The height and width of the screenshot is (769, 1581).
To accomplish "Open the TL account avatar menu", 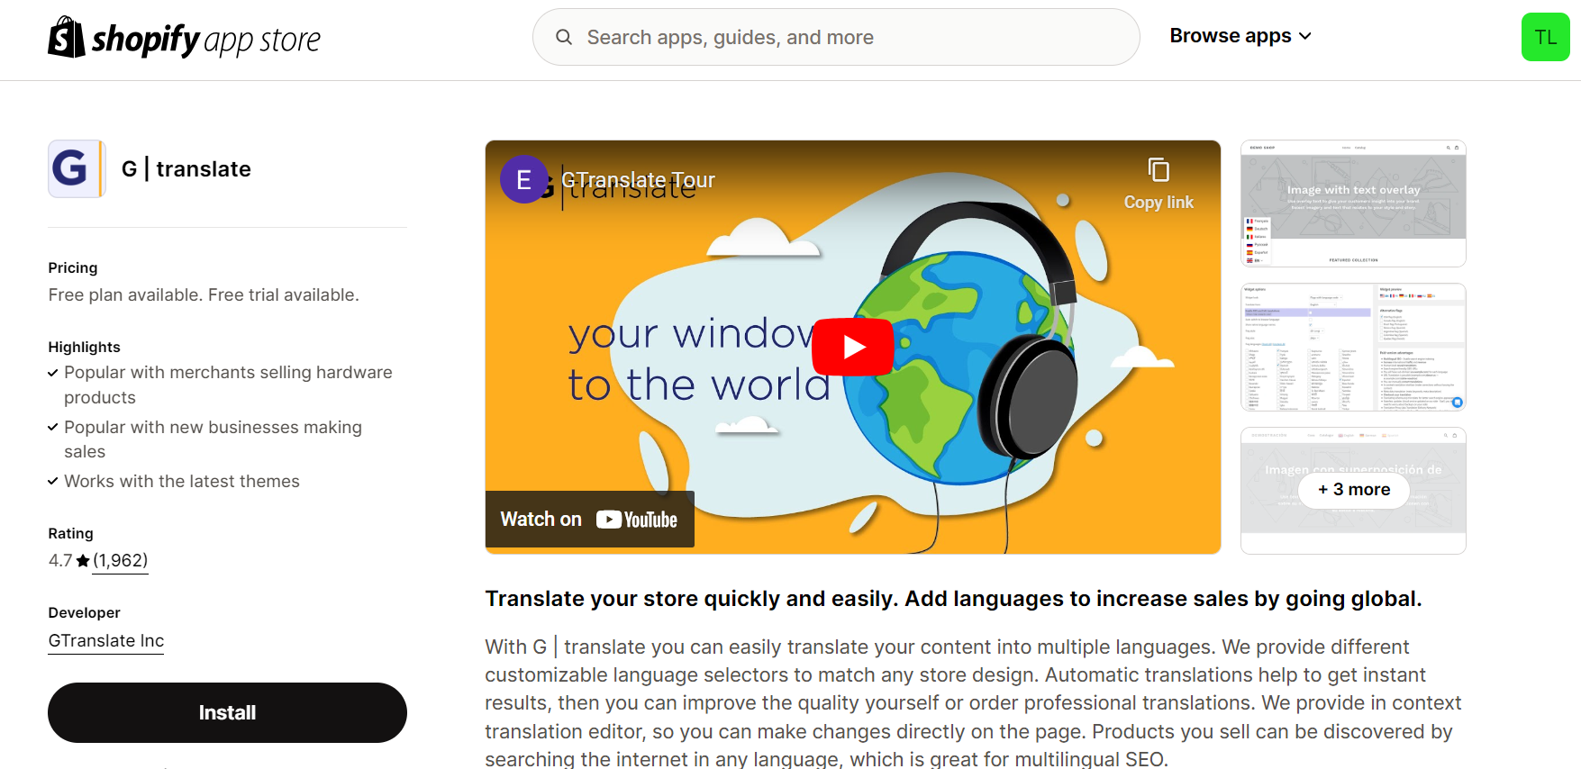I will coord(1545,37).
